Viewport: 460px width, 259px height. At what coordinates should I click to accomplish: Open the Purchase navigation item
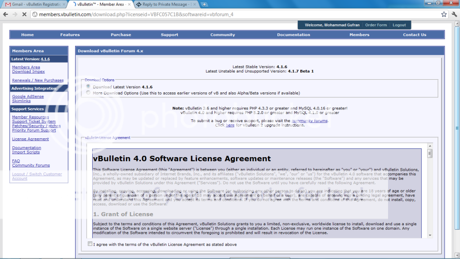pyautogui.click(x=121, y=35)
